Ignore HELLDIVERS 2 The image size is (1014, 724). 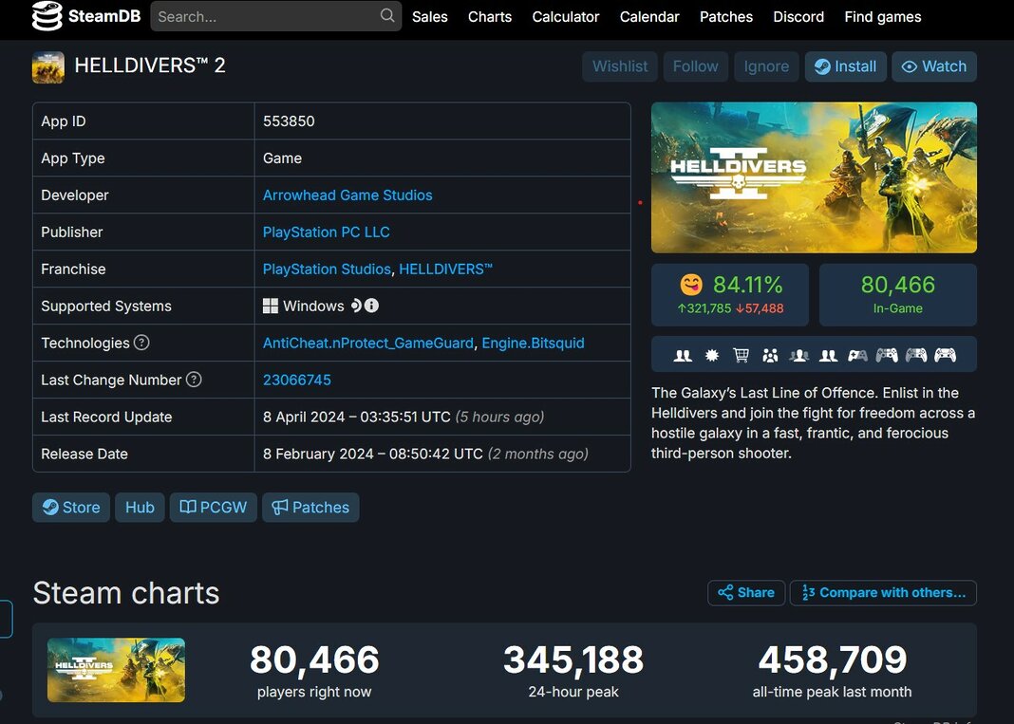[765, 66]
